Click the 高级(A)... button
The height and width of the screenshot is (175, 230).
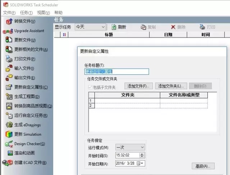pos(203,166)
